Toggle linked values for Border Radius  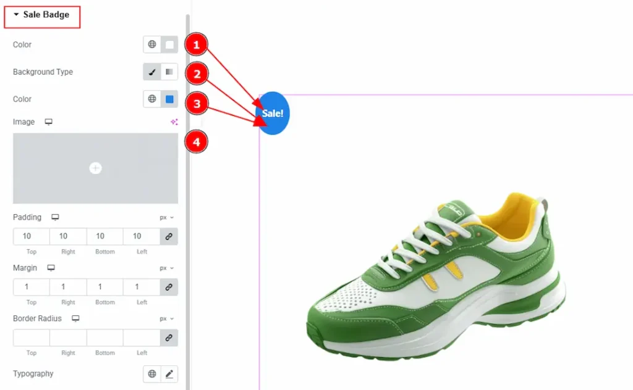[168, 338]
